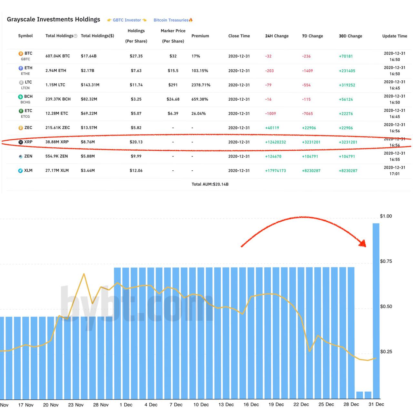
Task: Click the 22 Dec x-axis label
Action: pos(301,405)
